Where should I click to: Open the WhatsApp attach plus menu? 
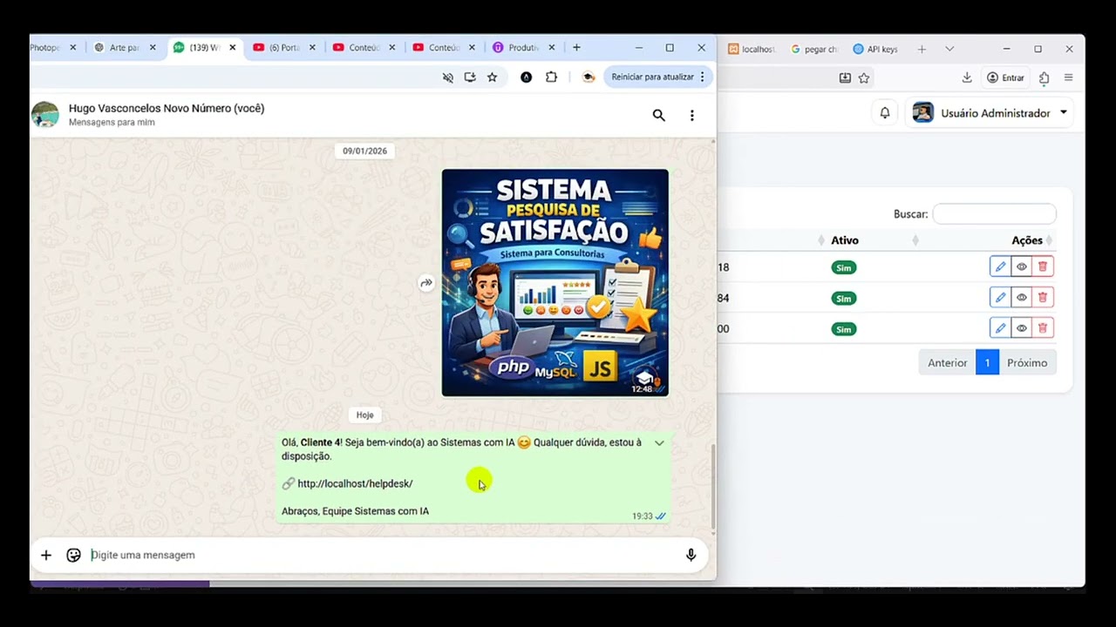pyautogui.click(x=46, y=555)
